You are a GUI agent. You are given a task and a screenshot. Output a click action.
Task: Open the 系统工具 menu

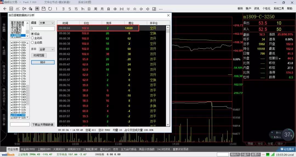(x=278, y=9)
